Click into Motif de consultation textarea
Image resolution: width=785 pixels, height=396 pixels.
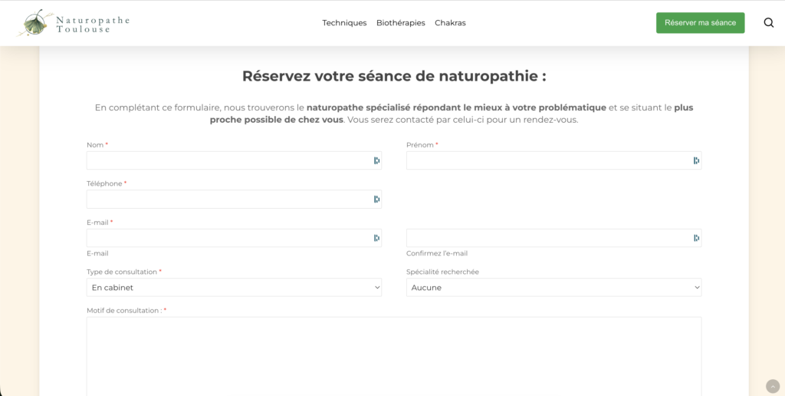[x=394, y=356]
